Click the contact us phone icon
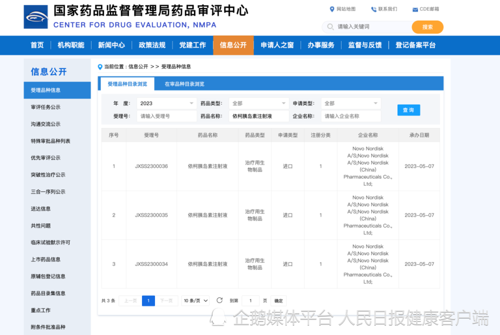This screenshot has height=335, width=500. pyautogui.click(x=373, y=9)
